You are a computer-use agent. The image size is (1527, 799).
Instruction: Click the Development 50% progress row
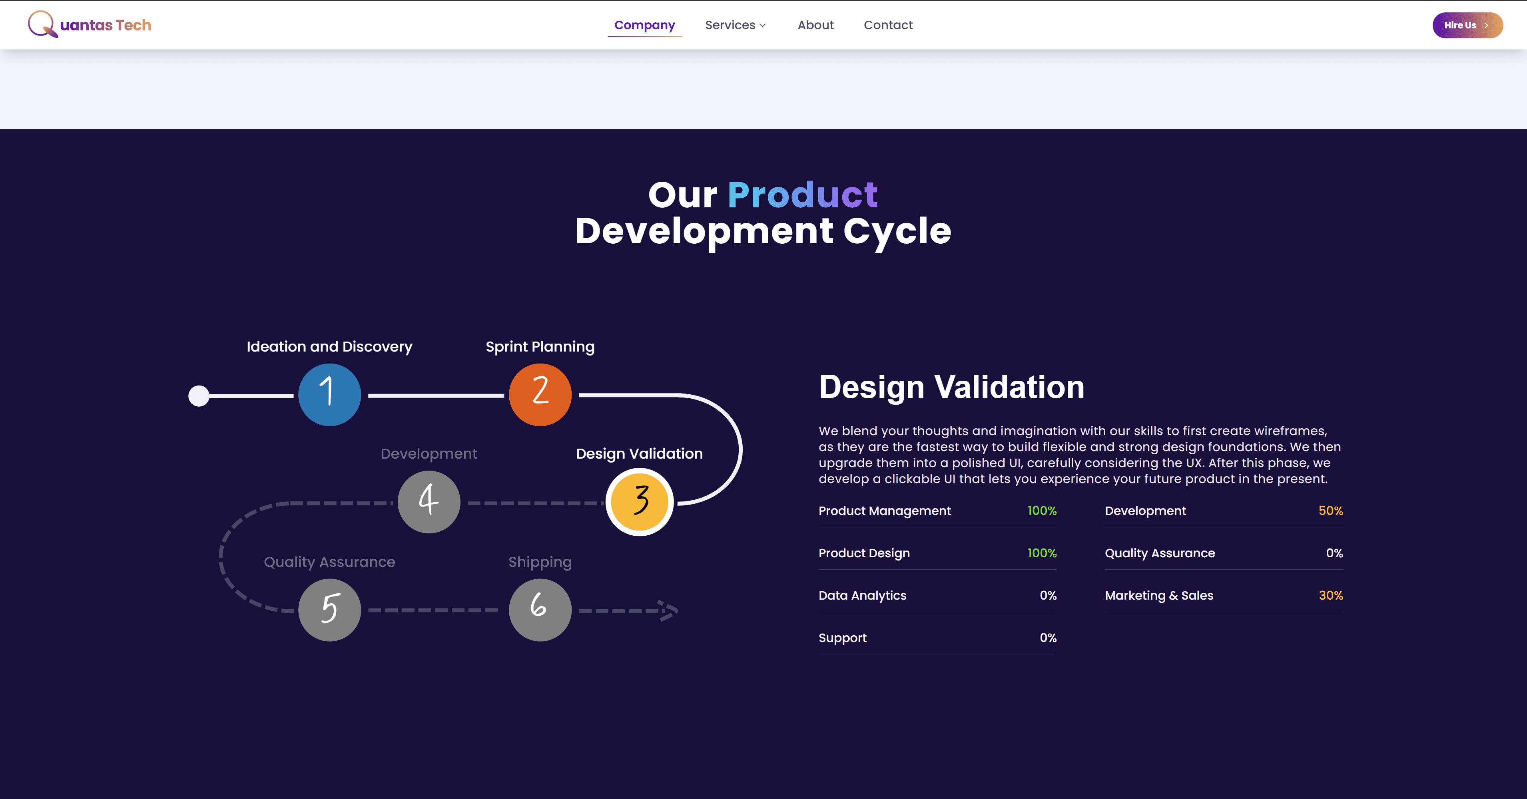(1224, 511)
